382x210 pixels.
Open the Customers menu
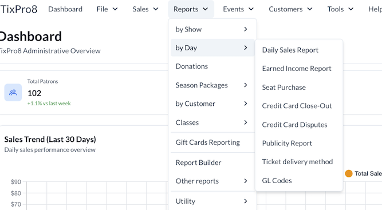point(290,9)
